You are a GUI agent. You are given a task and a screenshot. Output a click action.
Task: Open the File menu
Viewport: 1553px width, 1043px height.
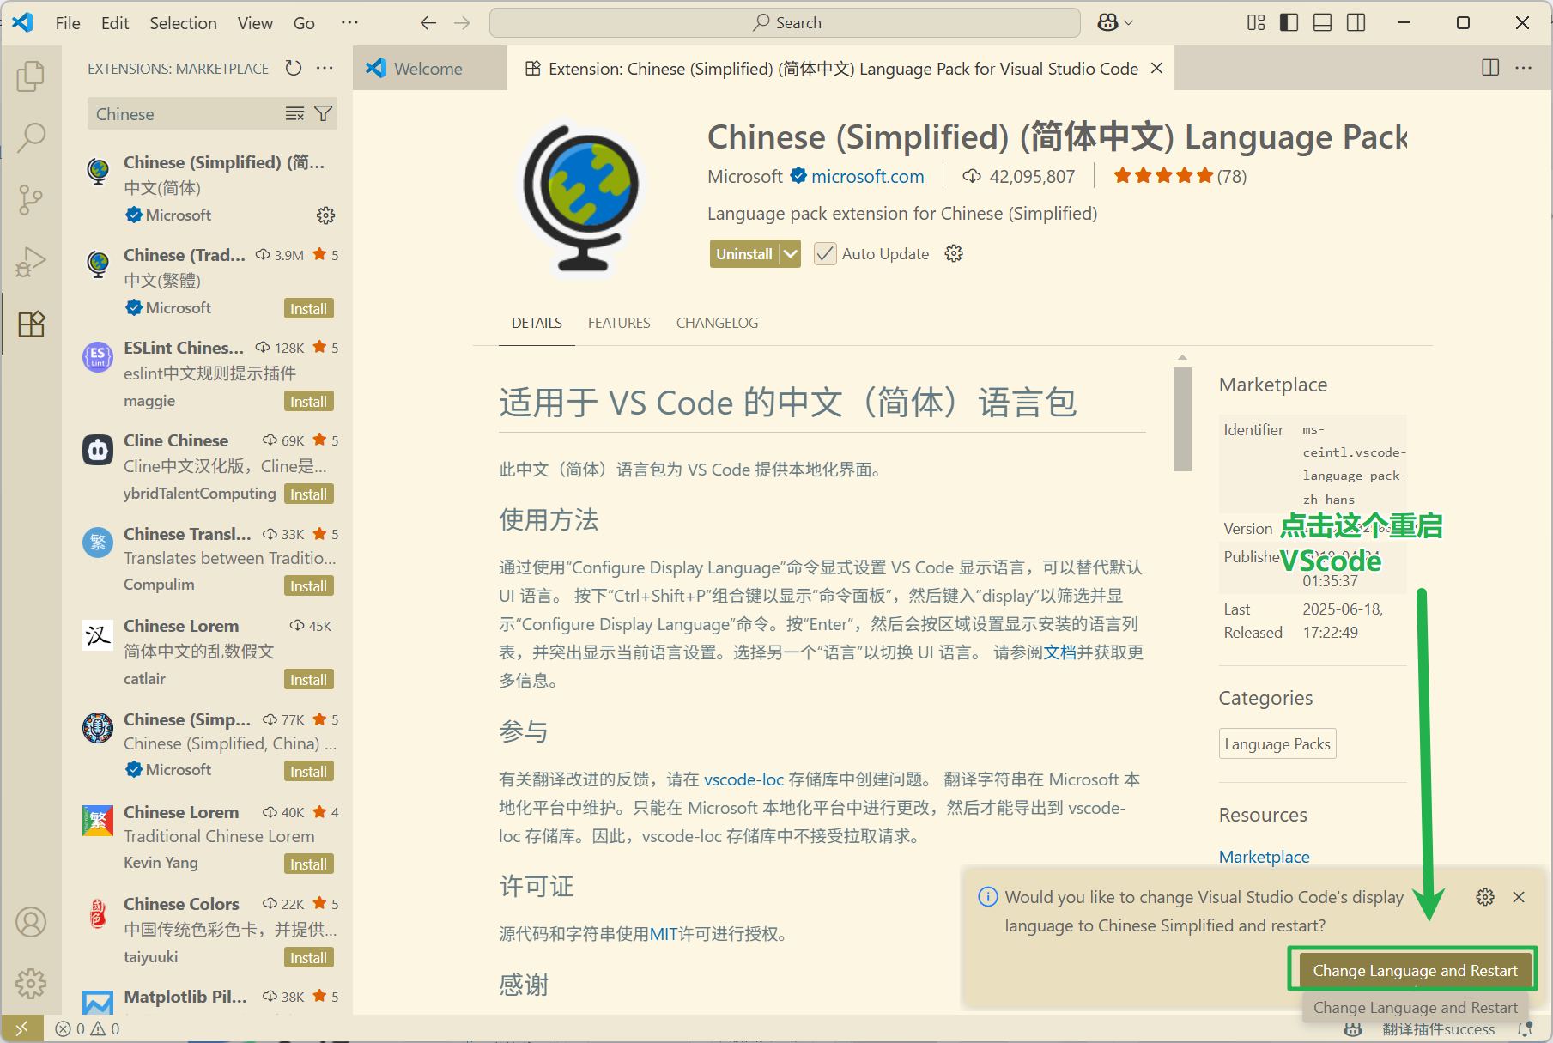pyautogui.click(x=68, y=23)
